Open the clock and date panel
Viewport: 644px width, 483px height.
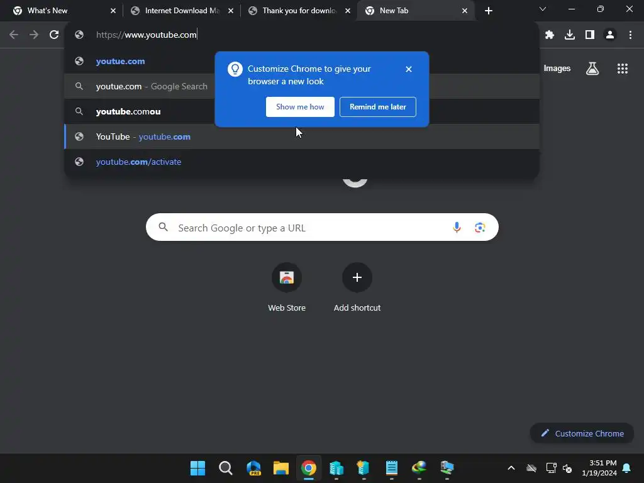[599, 468]
